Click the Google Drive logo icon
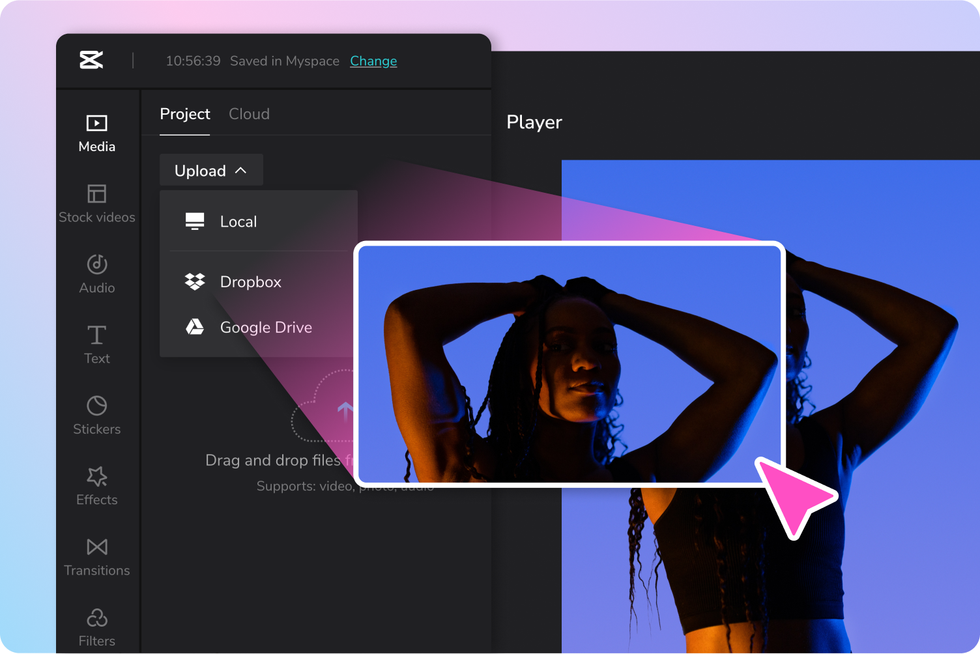This screenshot has height=654, width=980. (195, 327)
